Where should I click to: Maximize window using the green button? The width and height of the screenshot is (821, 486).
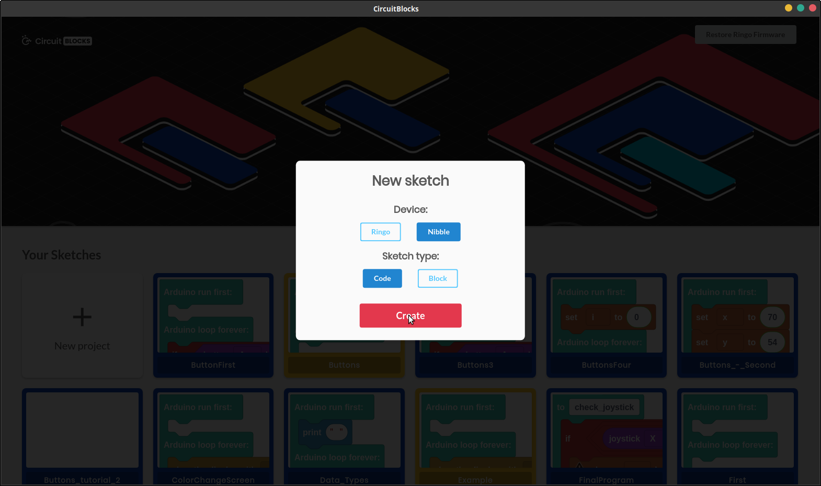tap(801, 8)
